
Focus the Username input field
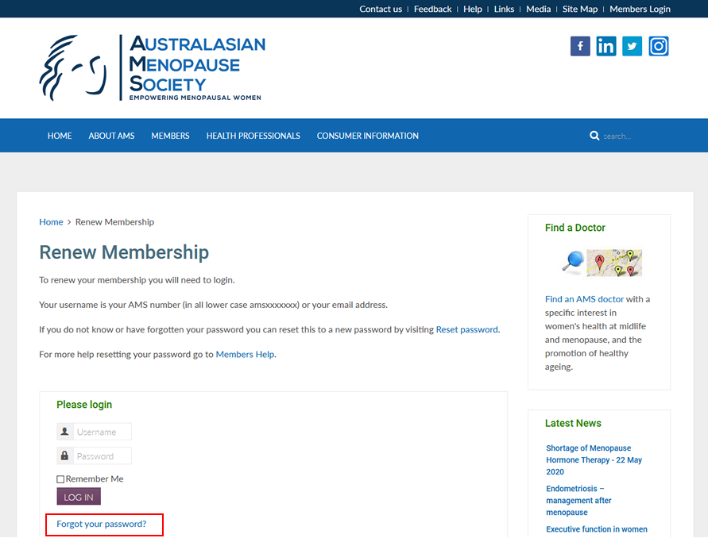point(103,432)
